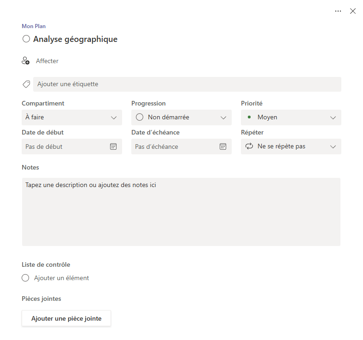363x340 pixels.
Task: Click inside the Notes description area
Action: (181, 212)
